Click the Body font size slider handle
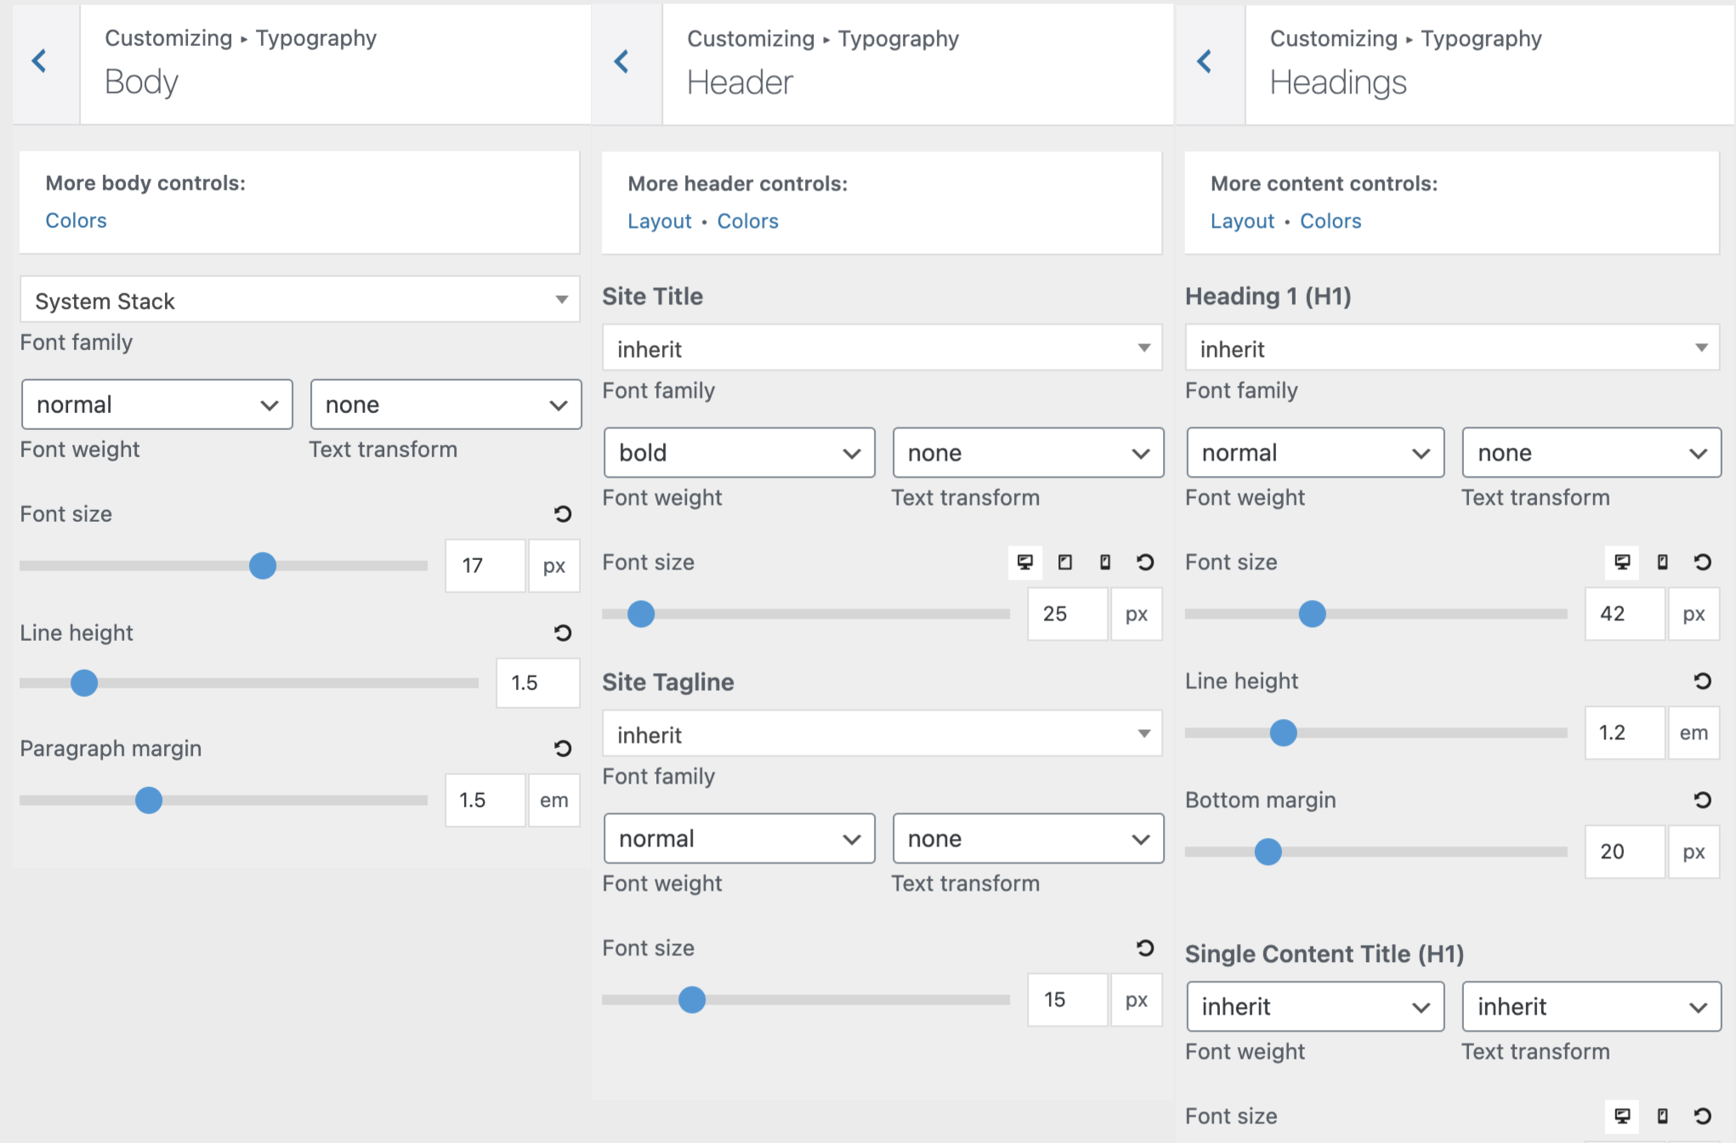This screenshot has width=1736, height=1143. (x=263, y=566)
